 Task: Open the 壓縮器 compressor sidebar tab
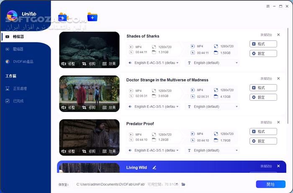tap(18, 49)
